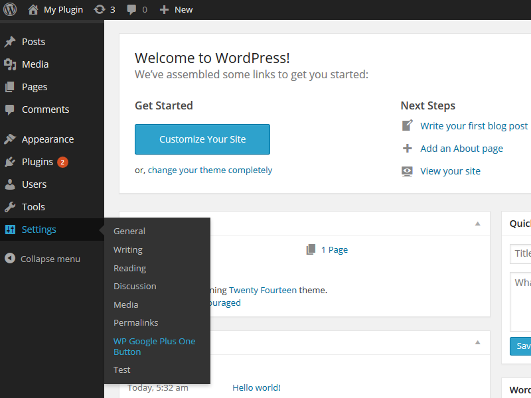Image resolution: width=531 pixels, height=398 pixels.
Task: Open the Users menu label
Action: tap(35, 184)
